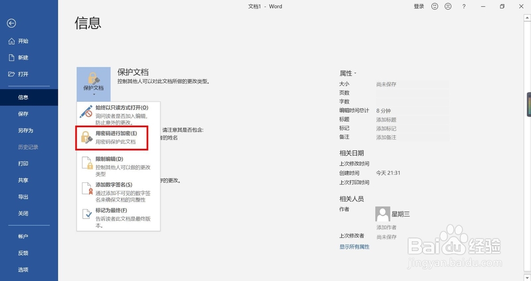
Task: Click the 8 分钟 editing time value
Action: [383, 111]
